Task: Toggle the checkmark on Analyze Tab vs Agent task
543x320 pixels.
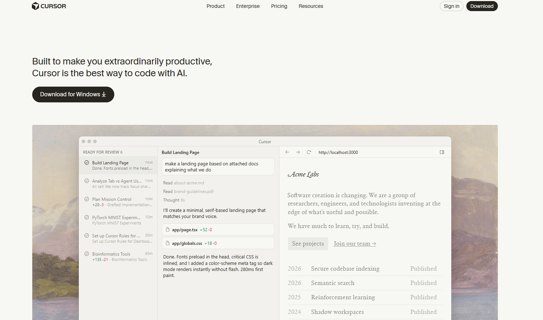Action: click(x=86, y=181)
